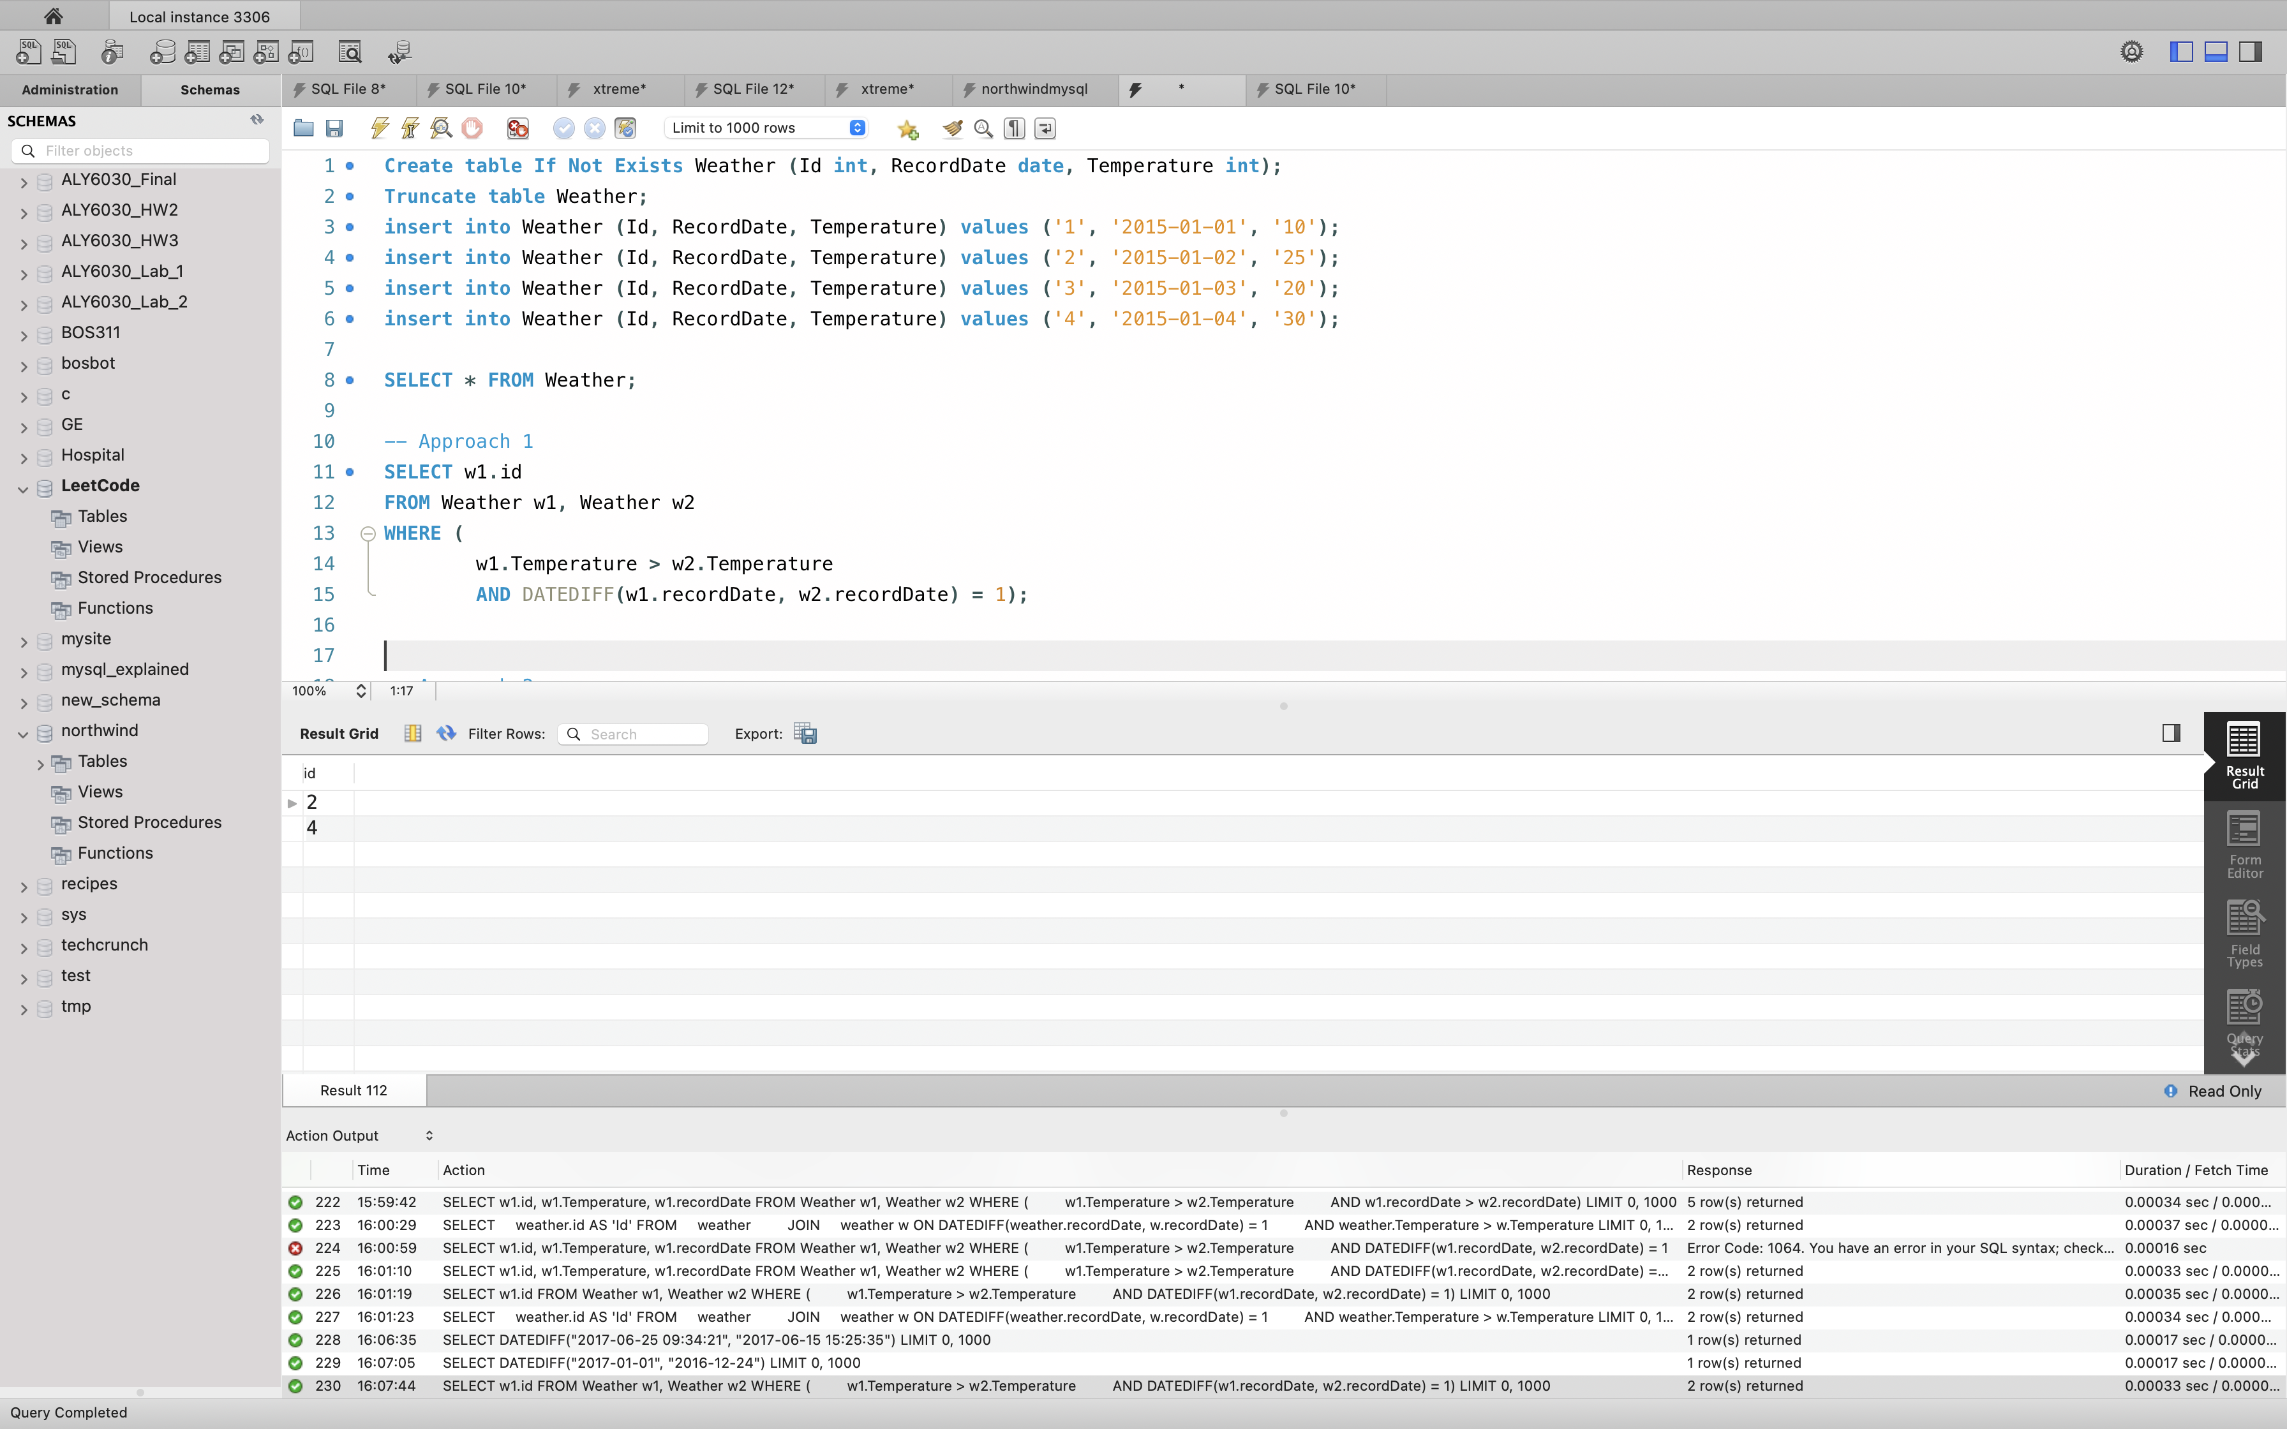Open the Field Types panel
The height and width of the screenshot is (1429, 2287).
pyautogui.click(x=2244, y=933)
